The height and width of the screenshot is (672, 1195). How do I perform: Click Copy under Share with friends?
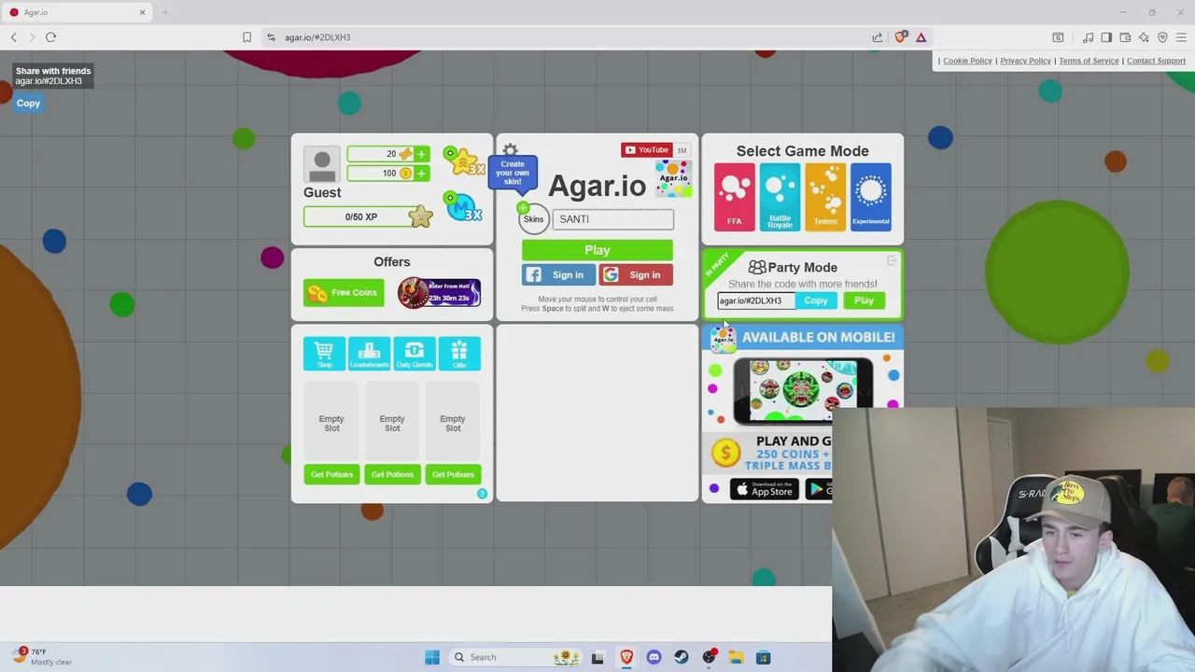(28, 104)
